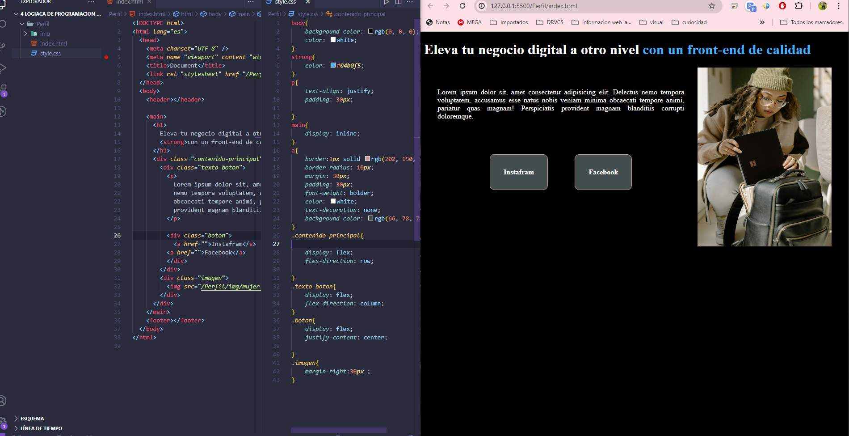Expand the ESQUEMA section
The height and width of the screenshot is (436, 849).
coord(32,419)
